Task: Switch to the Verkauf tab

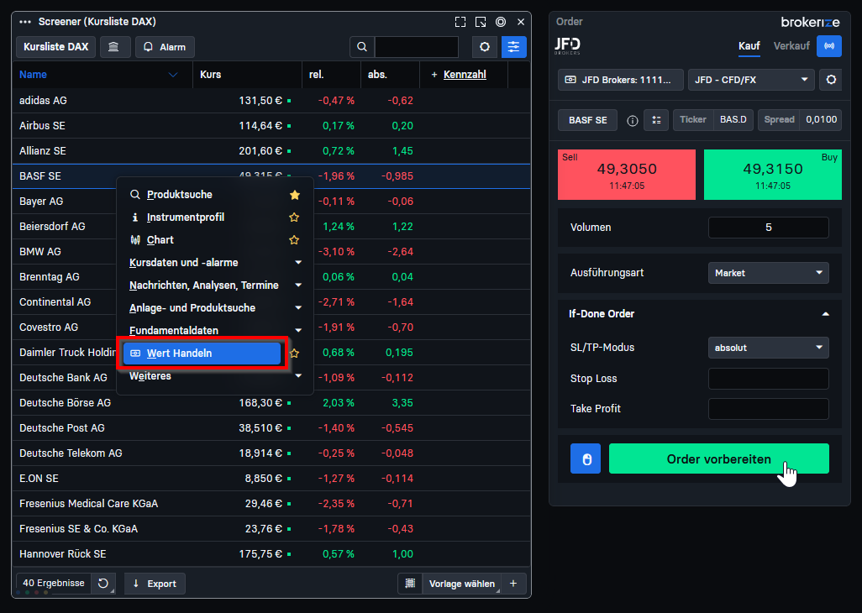Action: 791,46
